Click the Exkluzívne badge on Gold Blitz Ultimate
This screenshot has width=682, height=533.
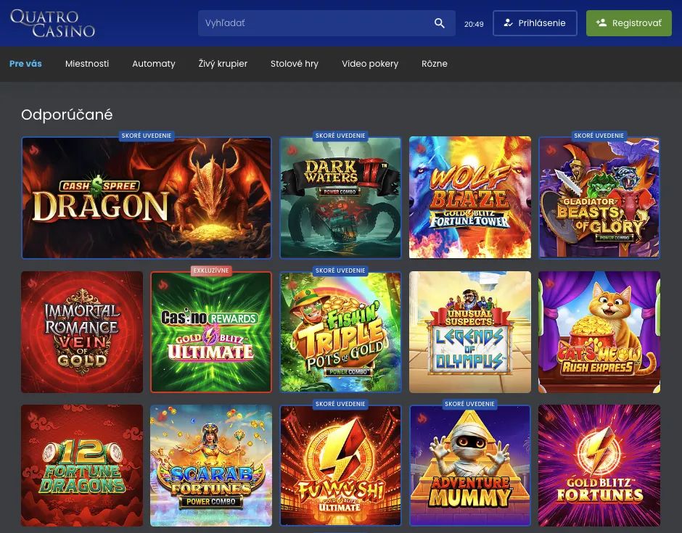211,270
